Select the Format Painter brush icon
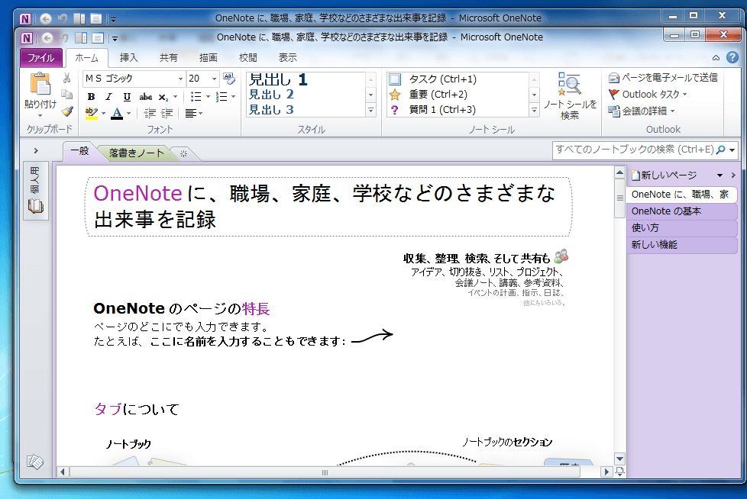Image resolution: width=747 pixels, height=499 pixels. click(x=66, y=111)
